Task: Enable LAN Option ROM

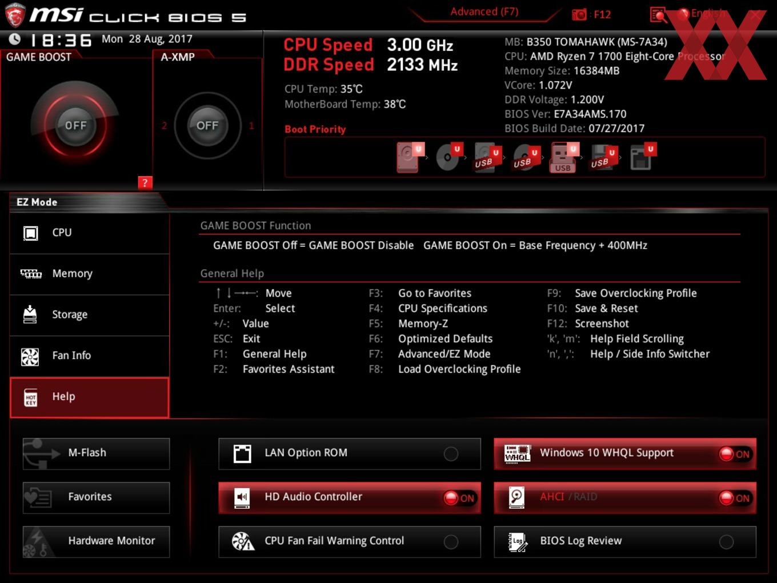Action: [451, 454]
